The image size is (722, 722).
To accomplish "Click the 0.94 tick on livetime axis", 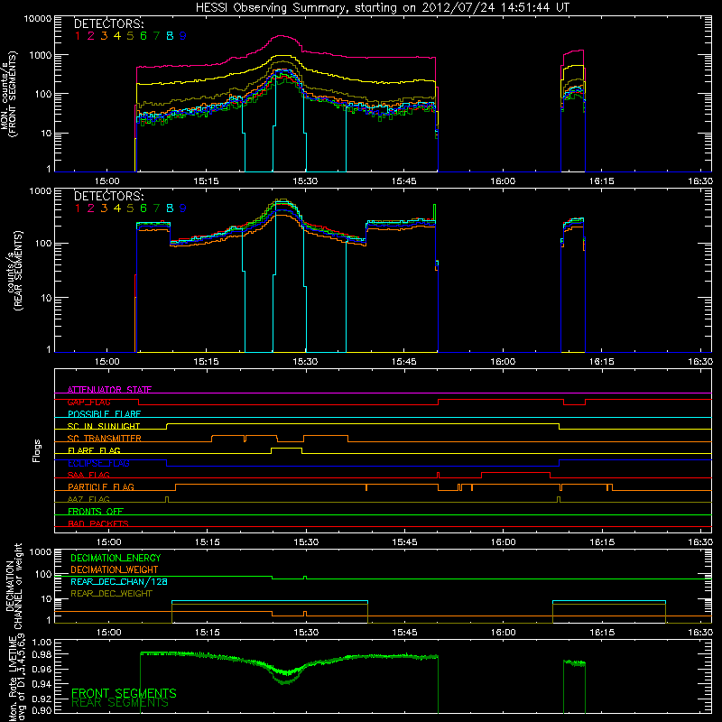I will (x=42, y=684).
